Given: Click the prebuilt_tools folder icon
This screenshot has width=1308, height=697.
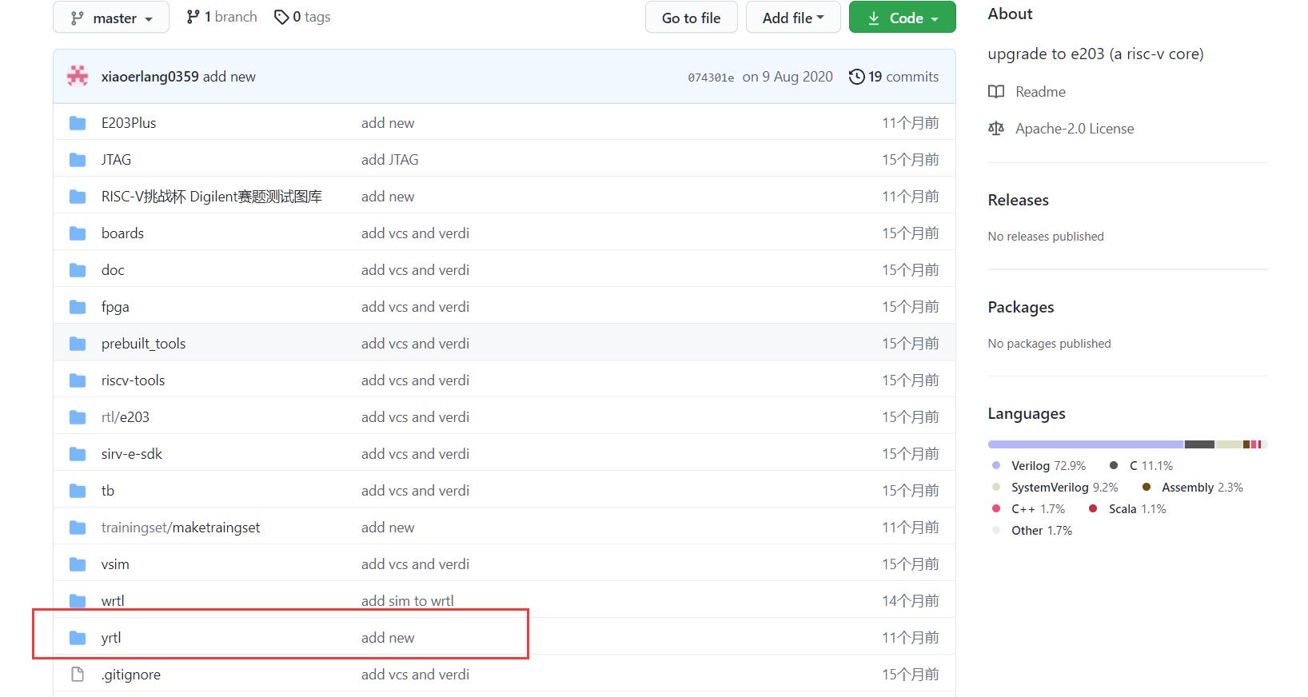Looking at the screenshot, I should [78, 344].
